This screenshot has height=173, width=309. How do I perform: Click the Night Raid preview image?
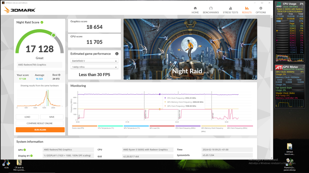(190, 49)
